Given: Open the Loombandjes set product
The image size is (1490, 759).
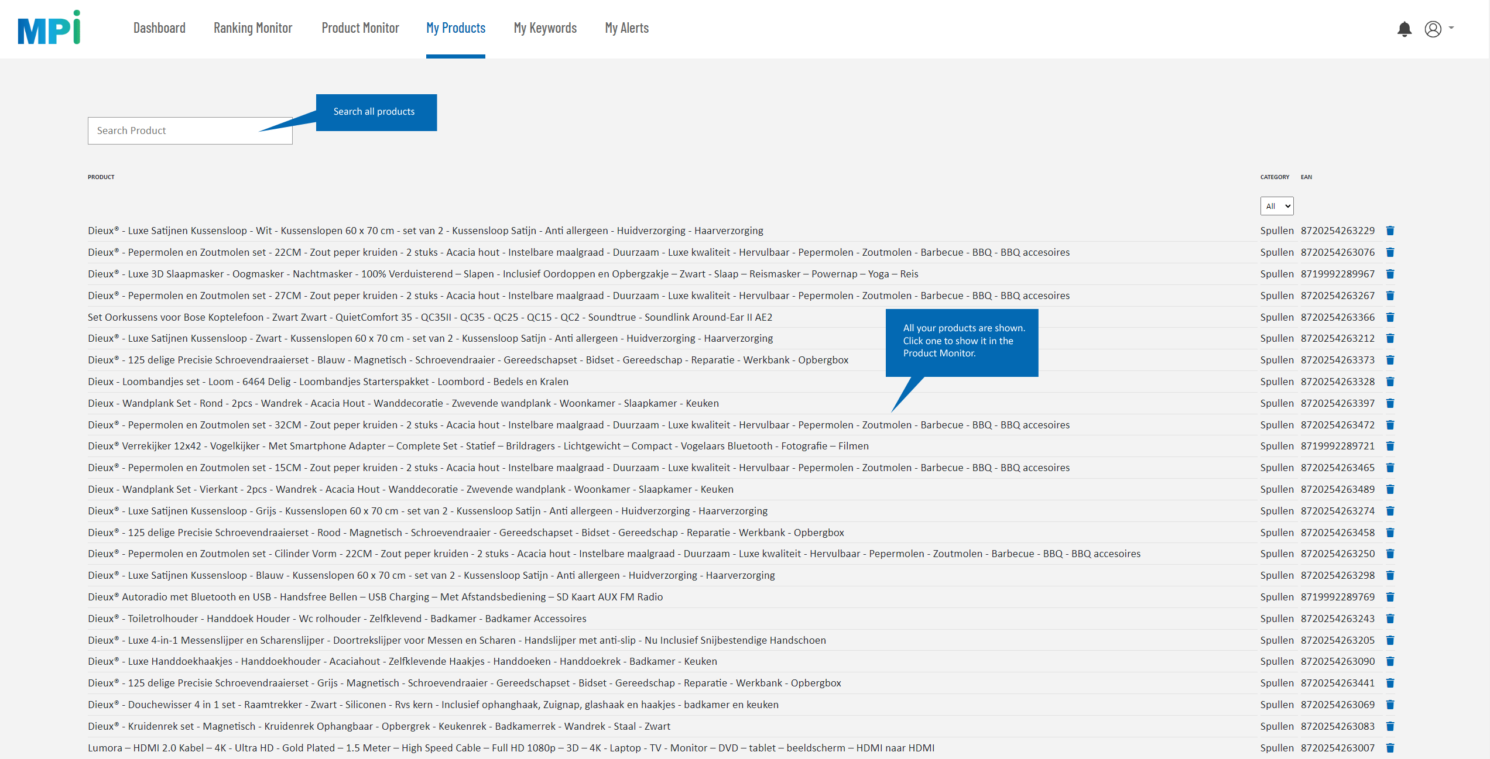Looking at the screenshot, I should pos(328,382).
